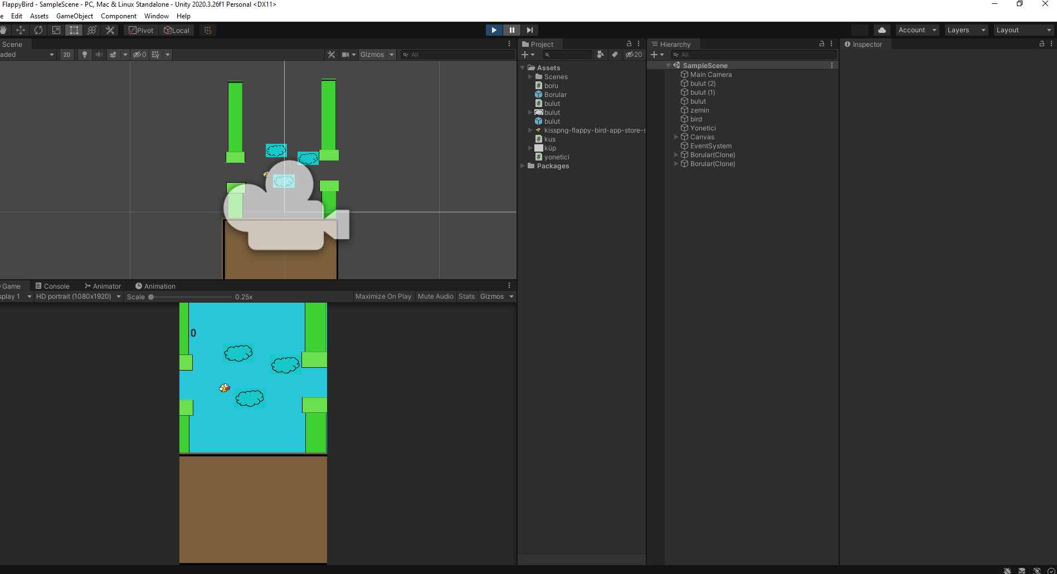
Task: Select the Move tool
Action: click(21, 30)
